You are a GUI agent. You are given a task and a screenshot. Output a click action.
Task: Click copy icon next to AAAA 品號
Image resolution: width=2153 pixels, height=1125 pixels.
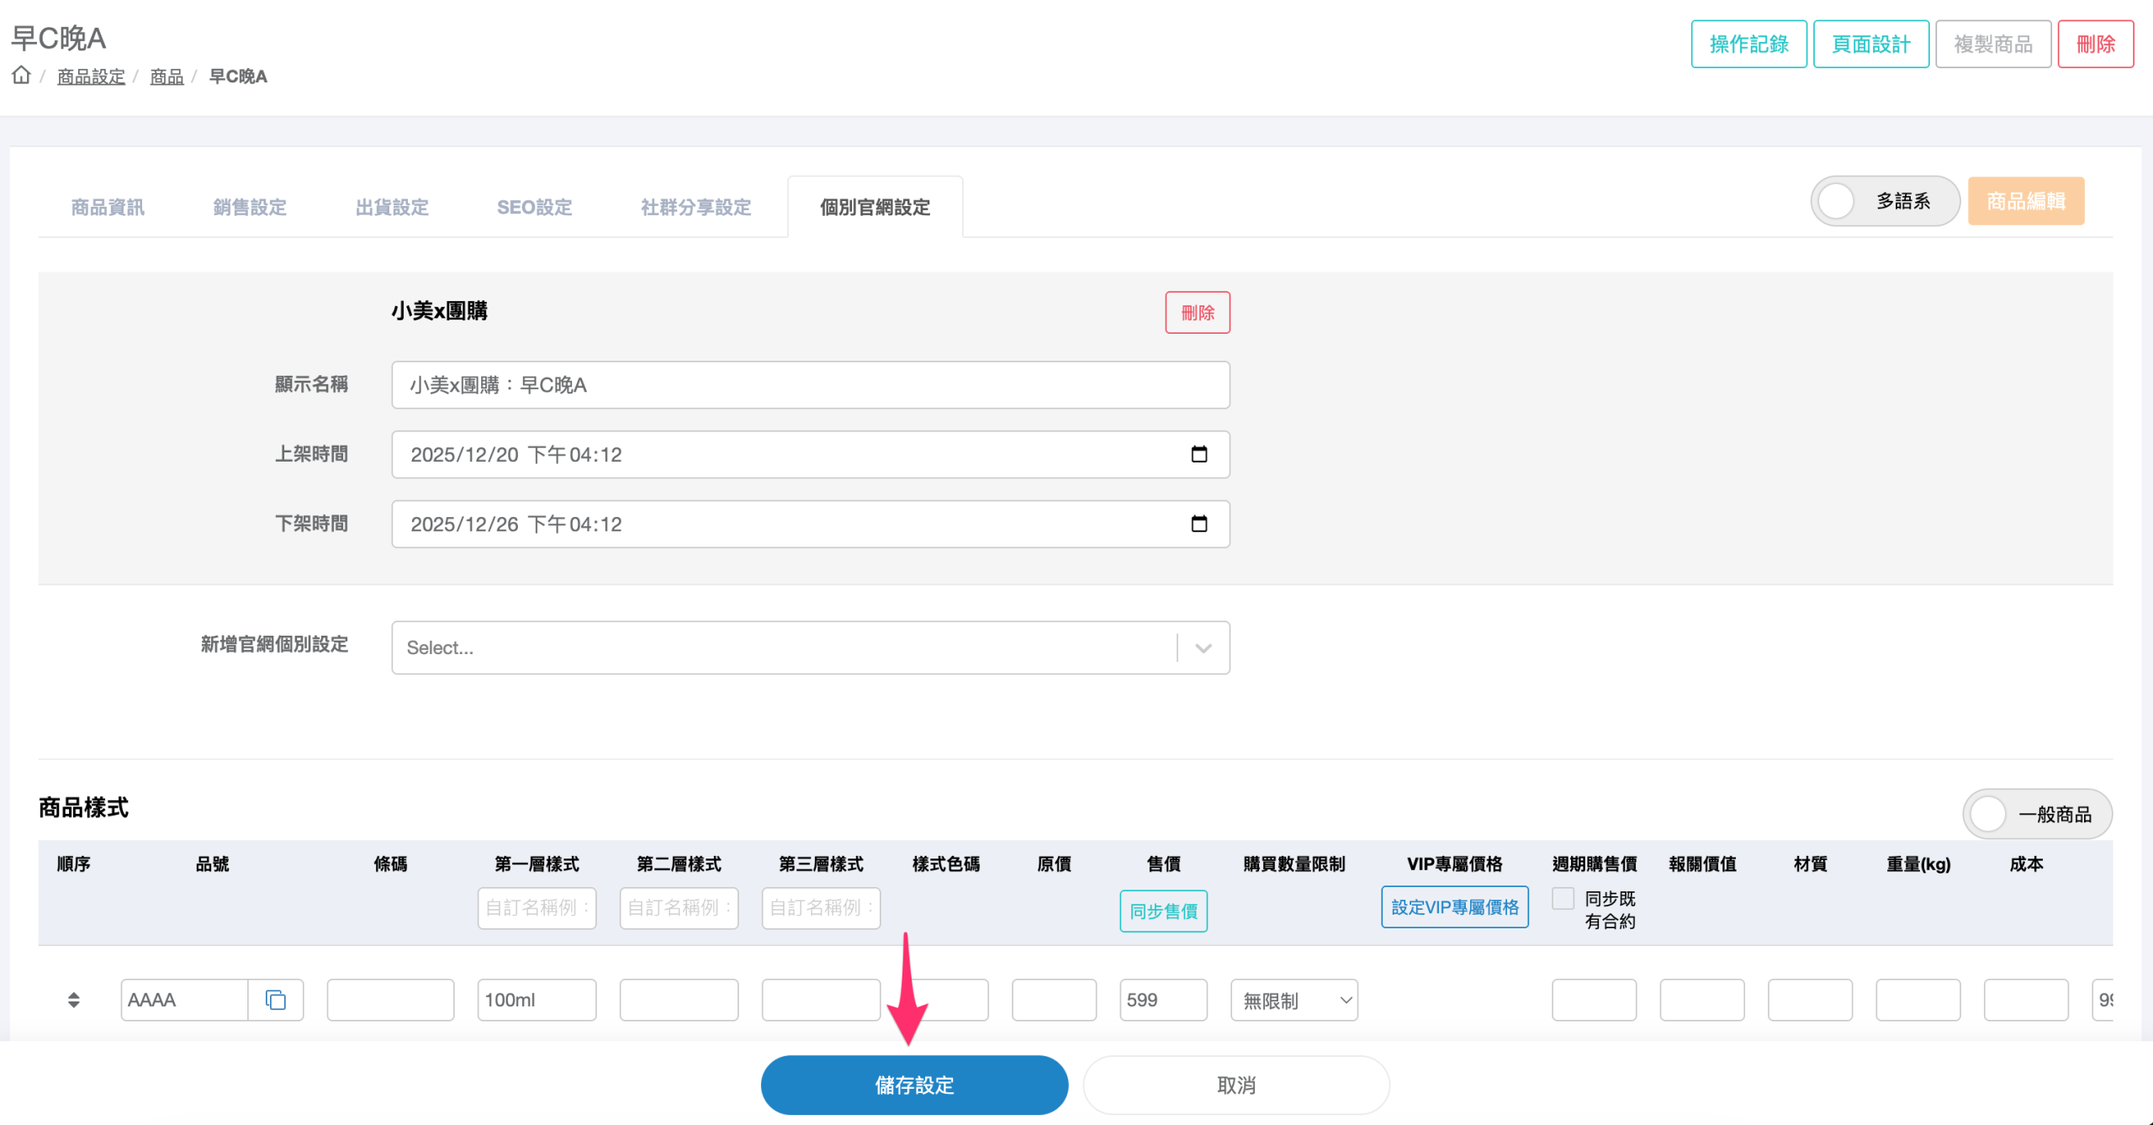coord(276,1000)
